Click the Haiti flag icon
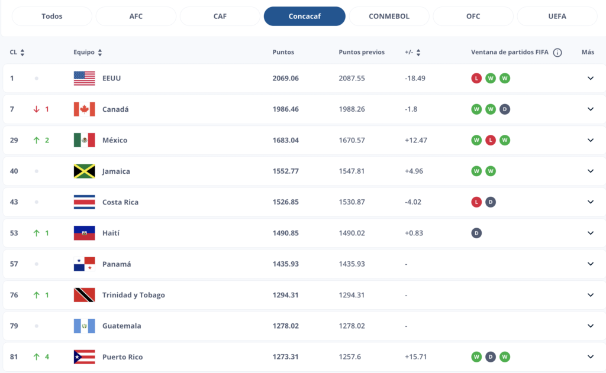This screenshot has height=373, width=606. 84,233
